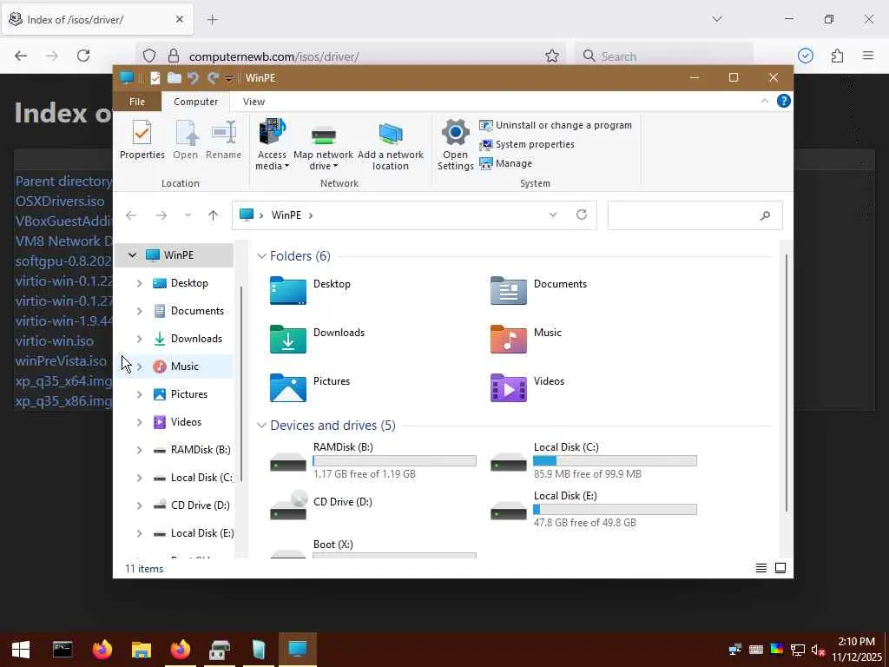Select the RAMDisk (B:) drive icon
Viewport: 889px width, 667px height.
(288, 462)
